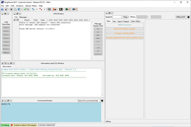Image resolution: width=191 pixels, height=127 pixels.
Task: Click the Search for command help field
Action: point(89,101)
